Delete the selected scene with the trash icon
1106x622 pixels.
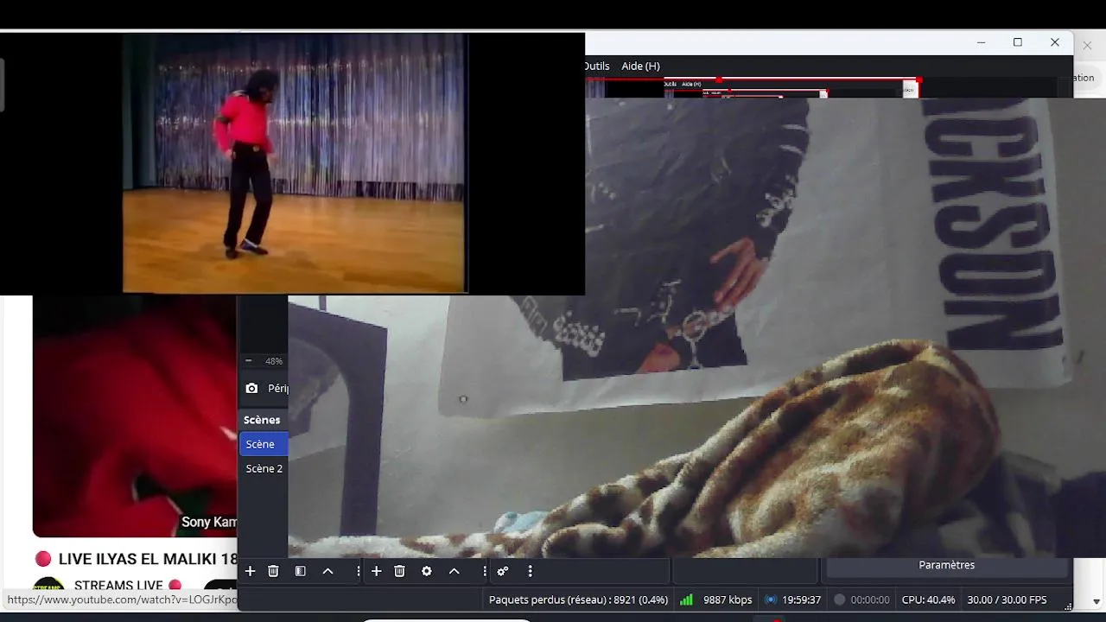(x=273, y=571)
